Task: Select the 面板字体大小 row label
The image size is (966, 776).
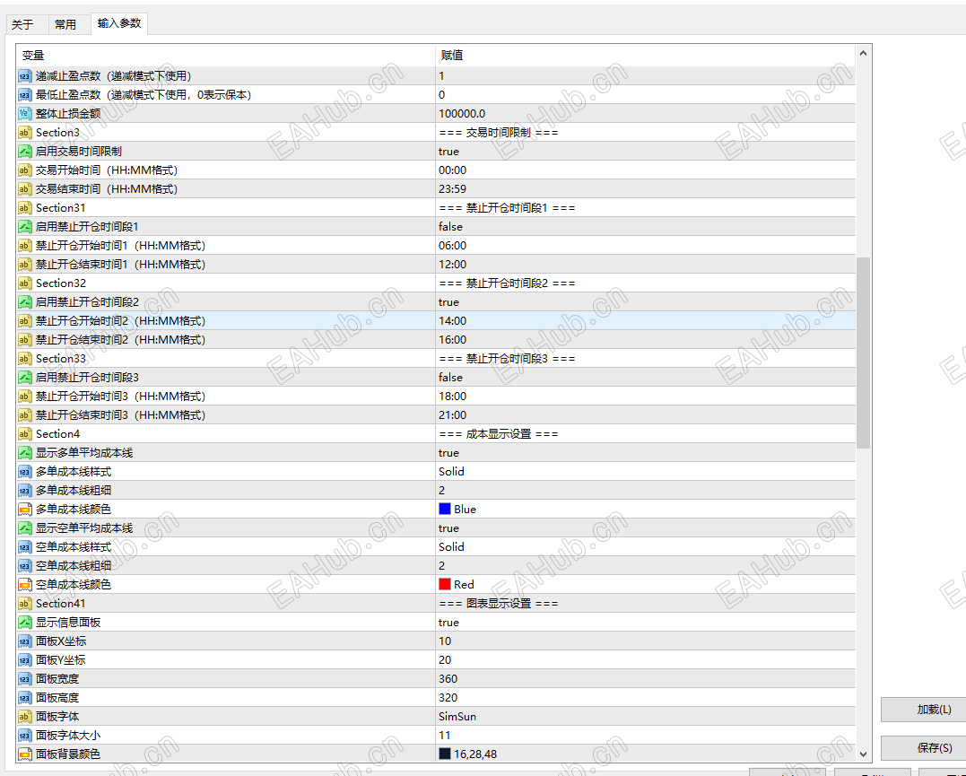Action: point(68,736)
